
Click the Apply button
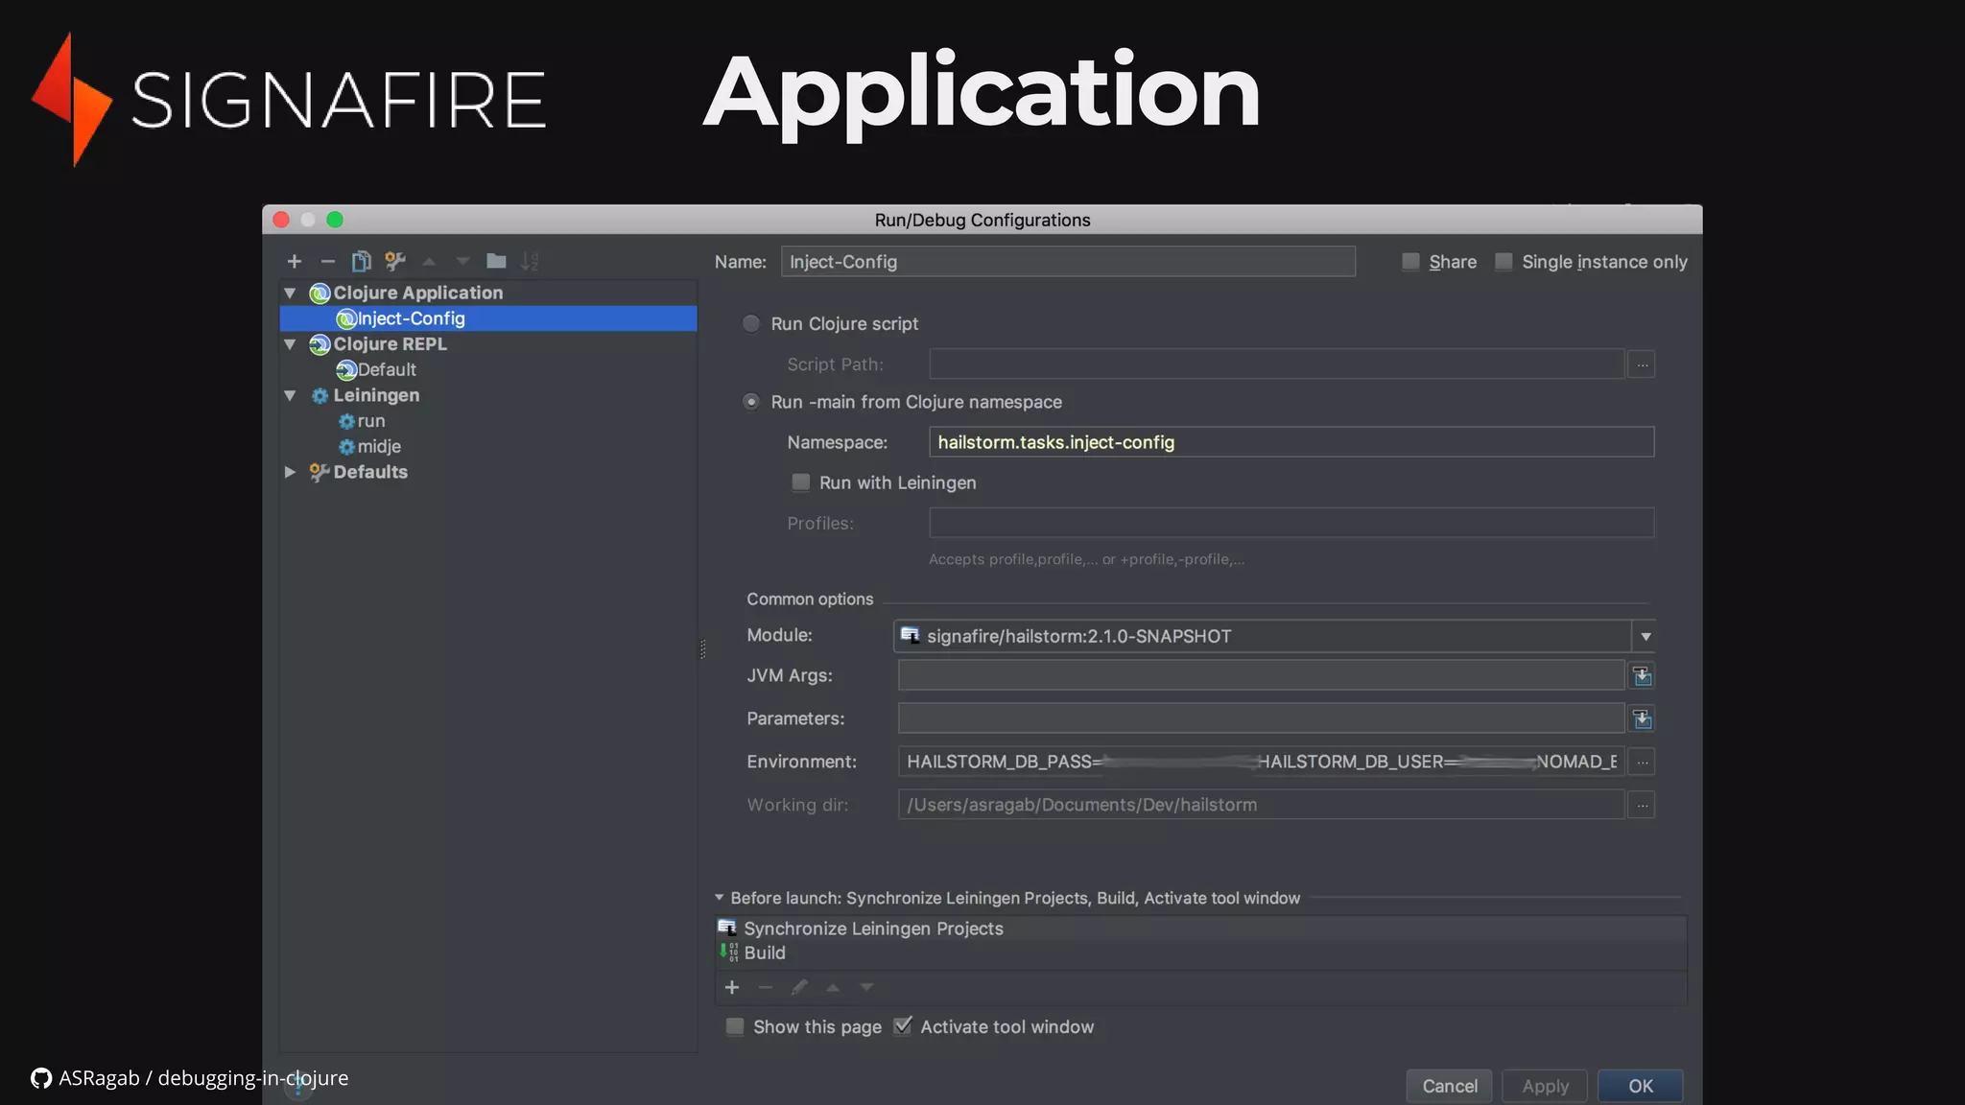pyautogui.click(x=1545, y=1086)
